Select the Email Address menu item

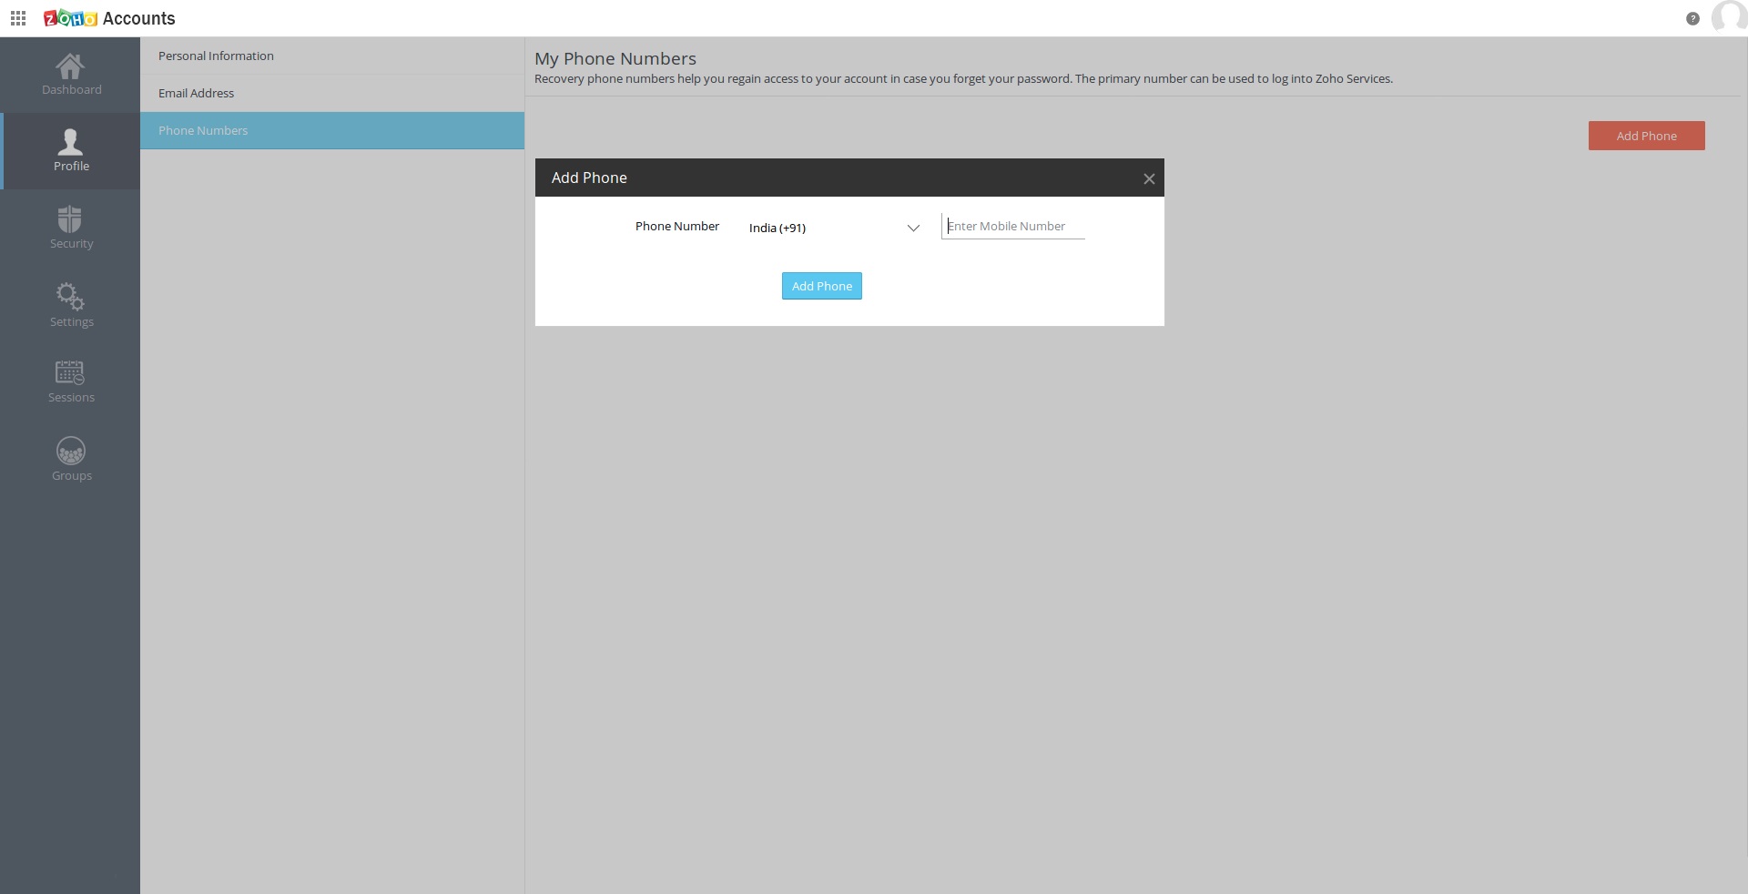click(x=332, y=93)
